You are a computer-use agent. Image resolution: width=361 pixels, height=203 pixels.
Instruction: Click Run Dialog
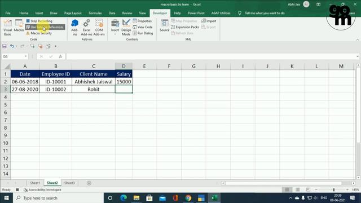point(143,33)
